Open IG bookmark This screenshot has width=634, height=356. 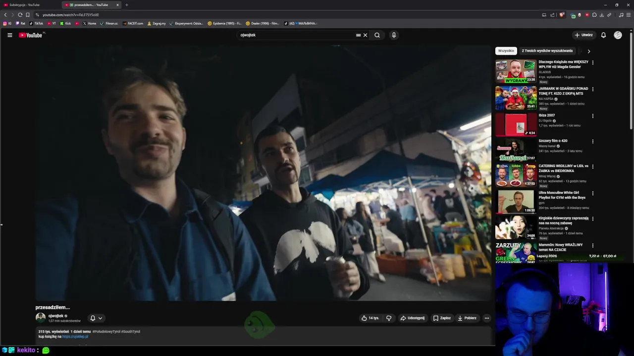(7, 23)
